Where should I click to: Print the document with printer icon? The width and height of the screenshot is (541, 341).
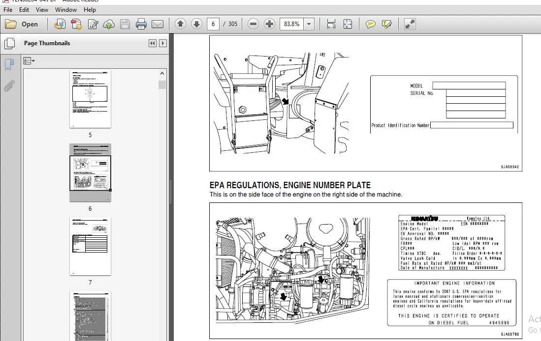coord(141,24)
